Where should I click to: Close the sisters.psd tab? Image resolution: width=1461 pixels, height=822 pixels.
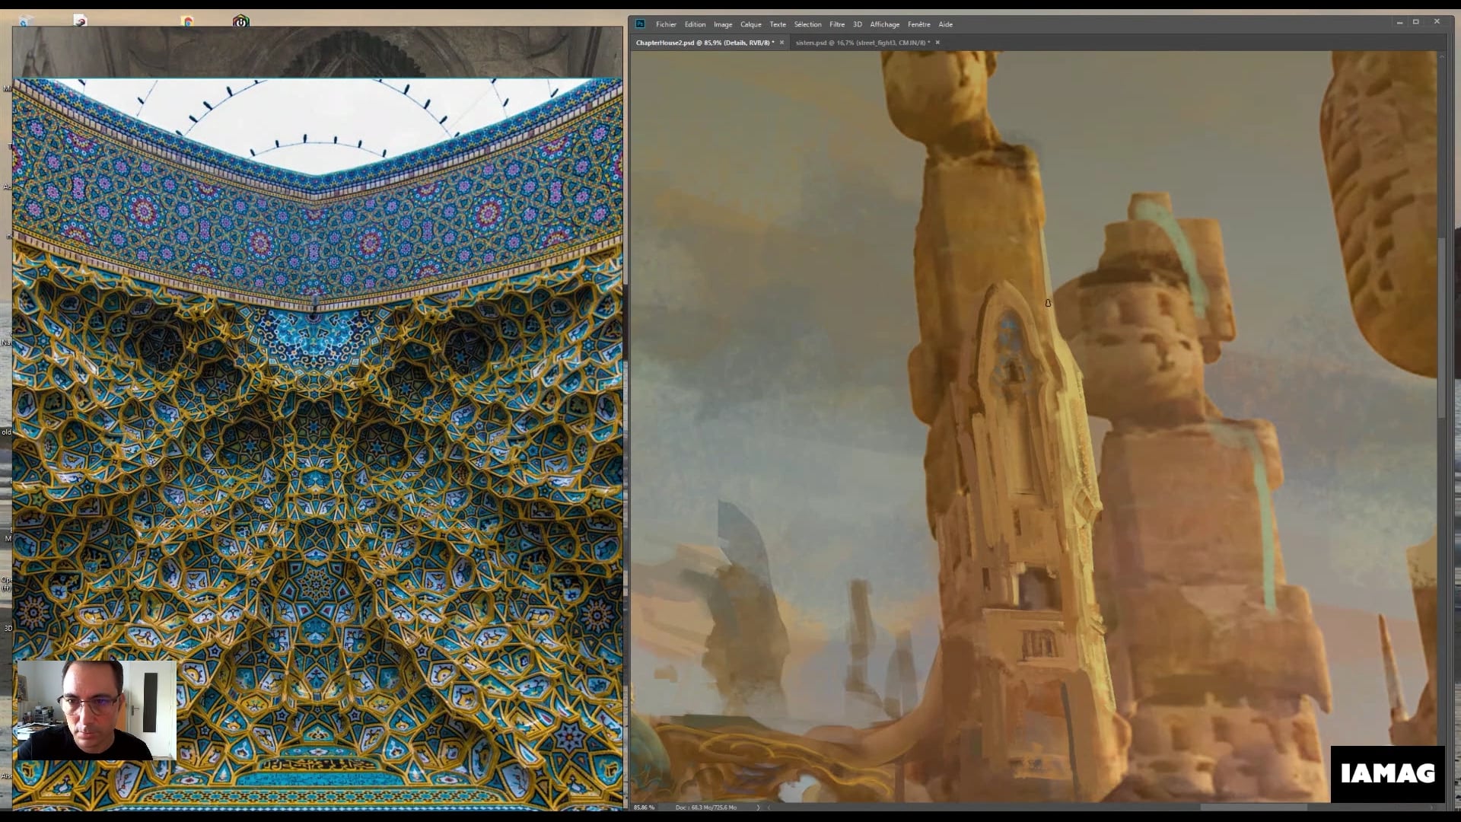[937, 43]
